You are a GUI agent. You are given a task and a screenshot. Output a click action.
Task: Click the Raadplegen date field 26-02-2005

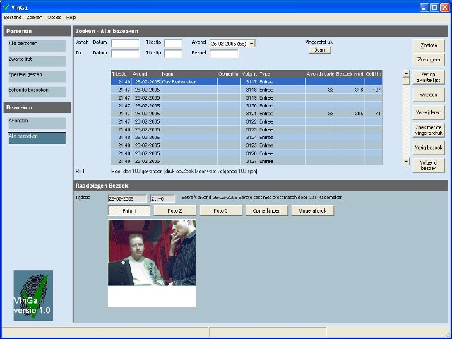pyautogui.click(x=127, y=198)
